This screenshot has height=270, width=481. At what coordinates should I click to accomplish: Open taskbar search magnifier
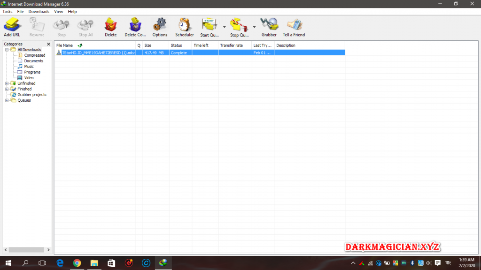25,263
